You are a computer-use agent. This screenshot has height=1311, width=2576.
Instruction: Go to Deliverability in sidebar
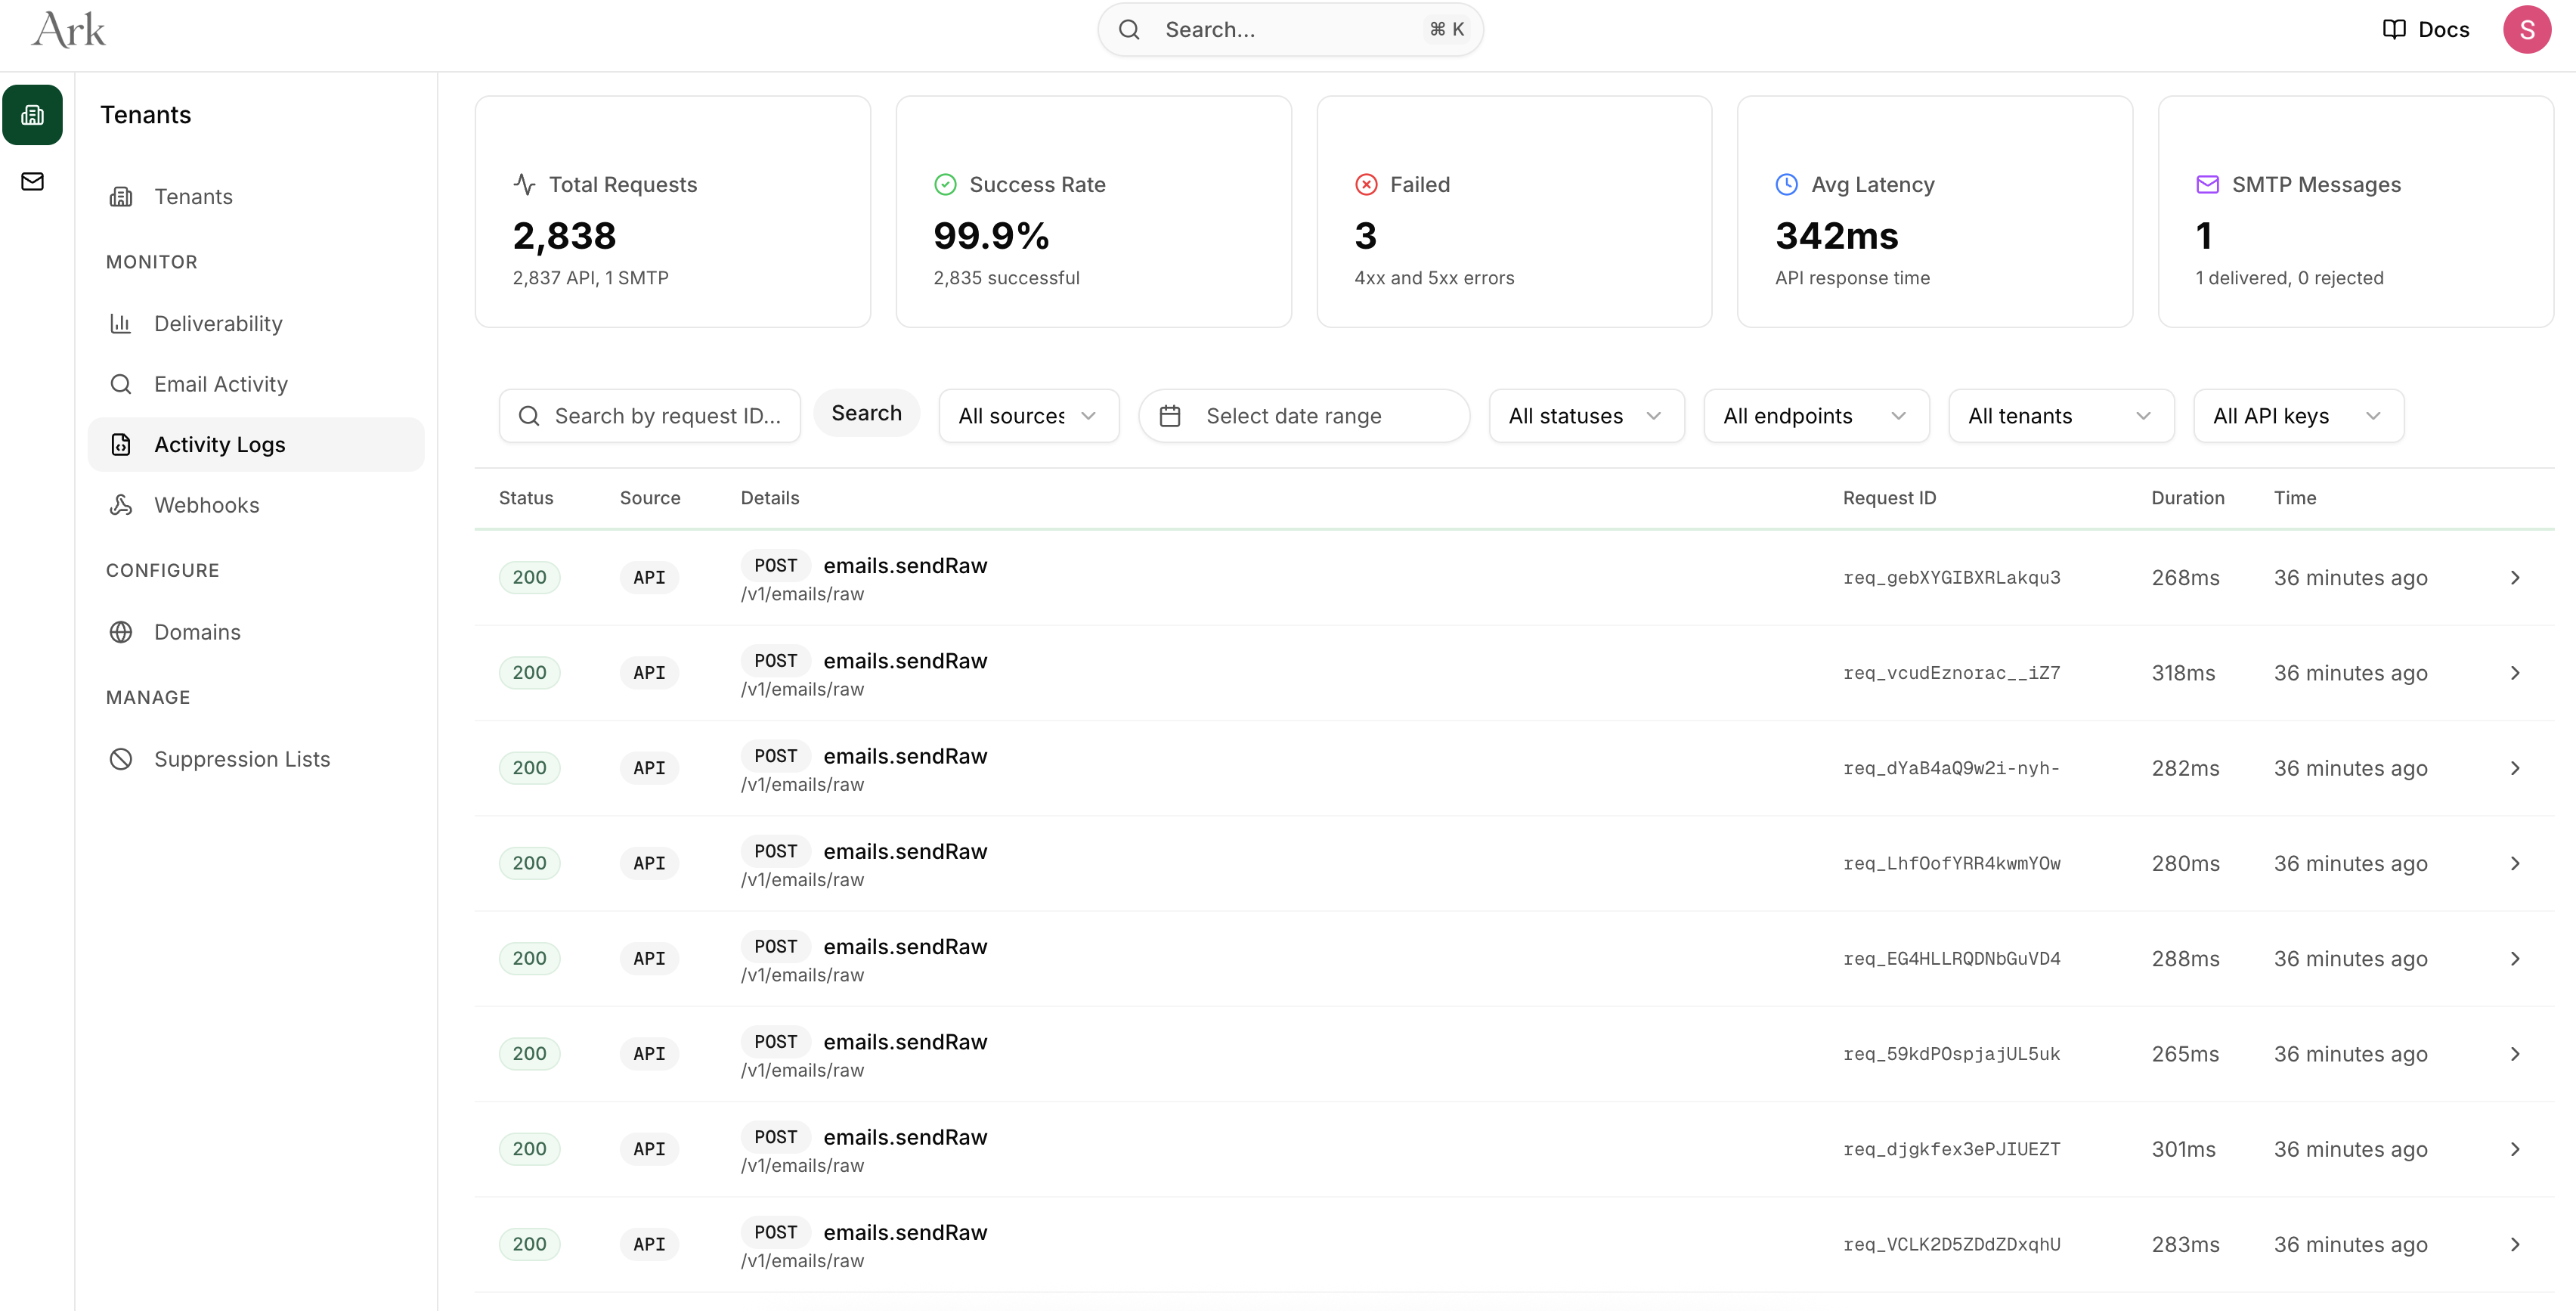point(218,324)
